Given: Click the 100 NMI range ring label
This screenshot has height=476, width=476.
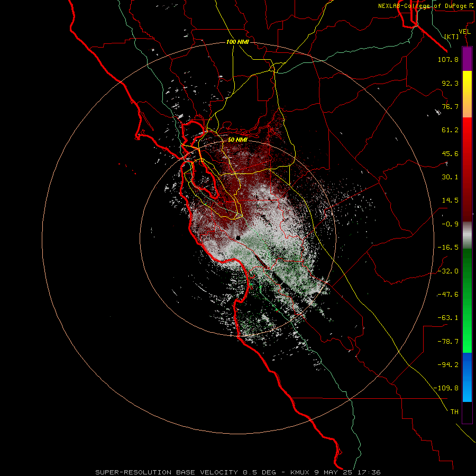Looking at the screenshot, I should [x=237, y=42].
